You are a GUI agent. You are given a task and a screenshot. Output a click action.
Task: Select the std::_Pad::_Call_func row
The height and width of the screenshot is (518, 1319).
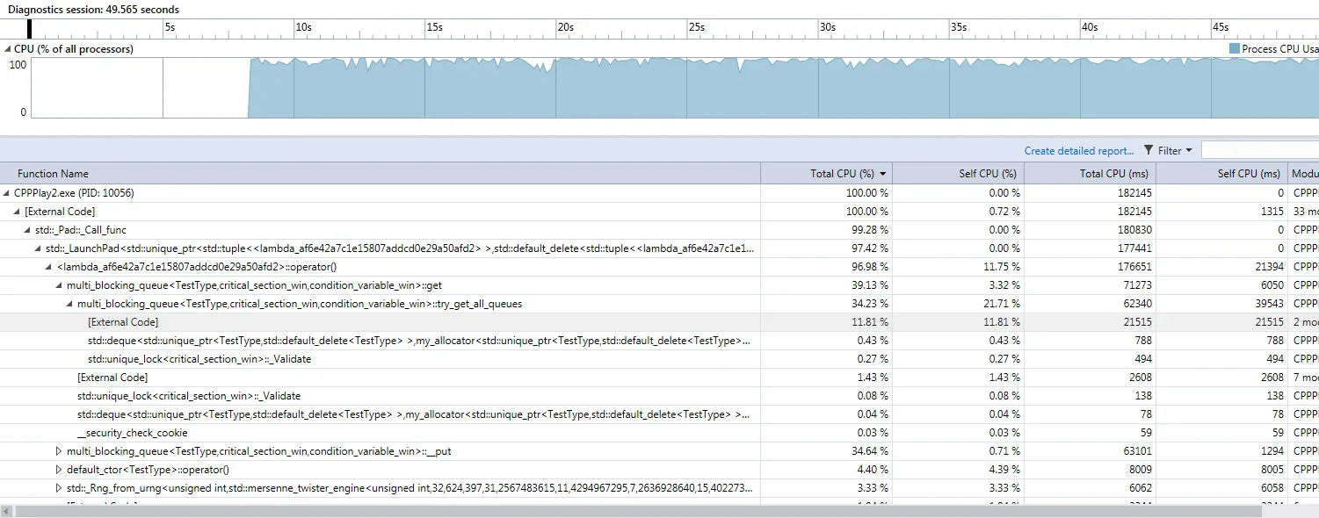point(659,230)
